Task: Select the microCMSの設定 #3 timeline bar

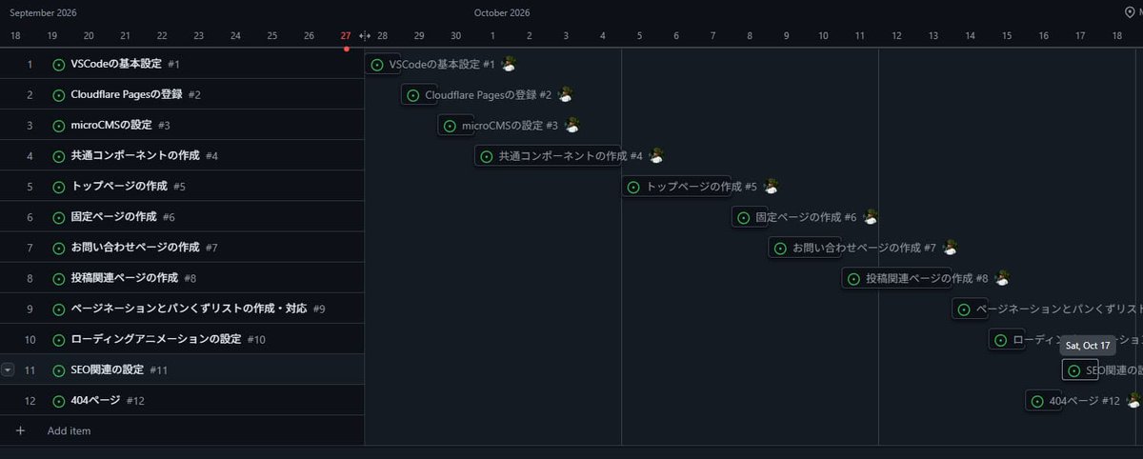Action: tap(455, 125)
